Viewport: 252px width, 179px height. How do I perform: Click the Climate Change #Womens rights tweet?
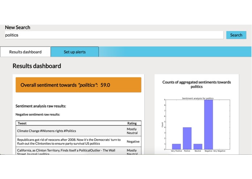click(x=46, y=131)
